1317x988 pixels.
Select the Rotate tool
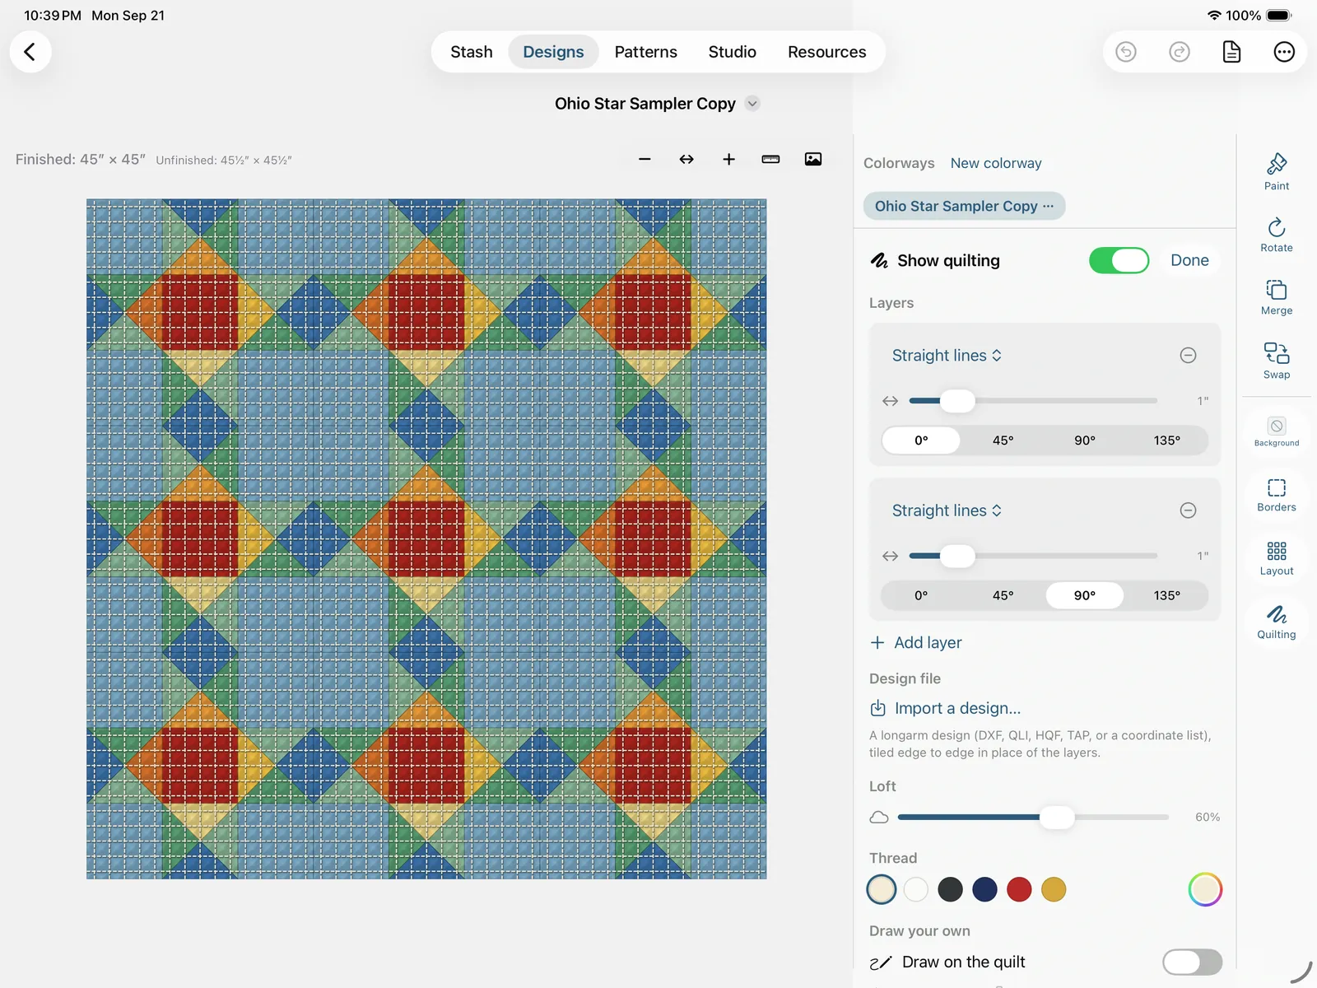[1277, 234]
